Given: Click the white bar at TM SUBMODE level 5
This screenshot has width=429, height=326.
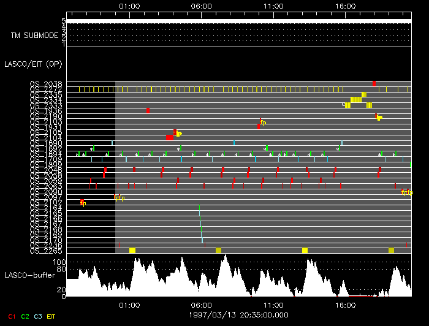Looking at the screenshot, I should click(x=239, y=21).
